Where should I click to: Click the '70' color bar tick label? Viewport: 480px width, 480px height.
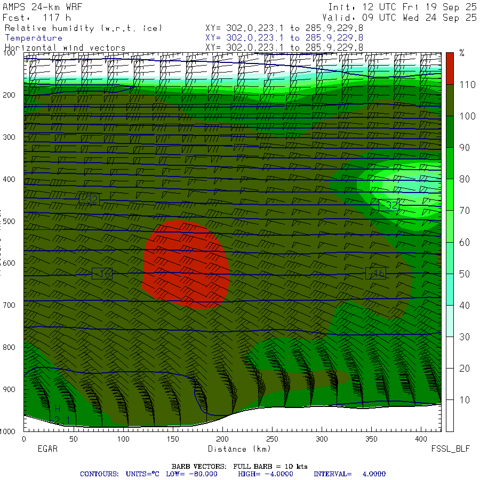465,211
